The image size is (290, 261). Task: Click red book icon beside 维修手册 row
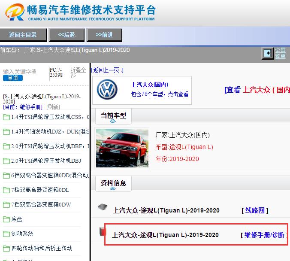point(103,231)
